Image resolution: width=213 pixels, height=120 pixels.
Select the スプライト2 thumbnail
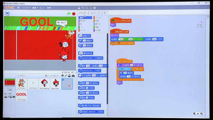(33, 84)
